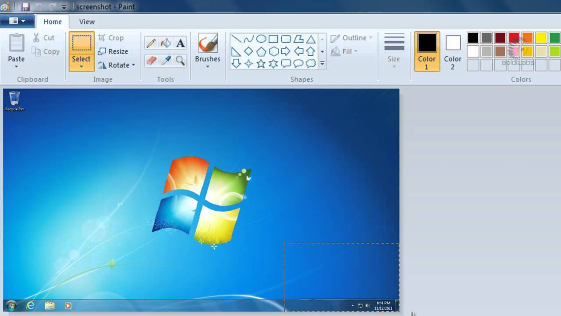
Task: Choose the Rounded rectangular callout shape
Action: pos(286,64)
